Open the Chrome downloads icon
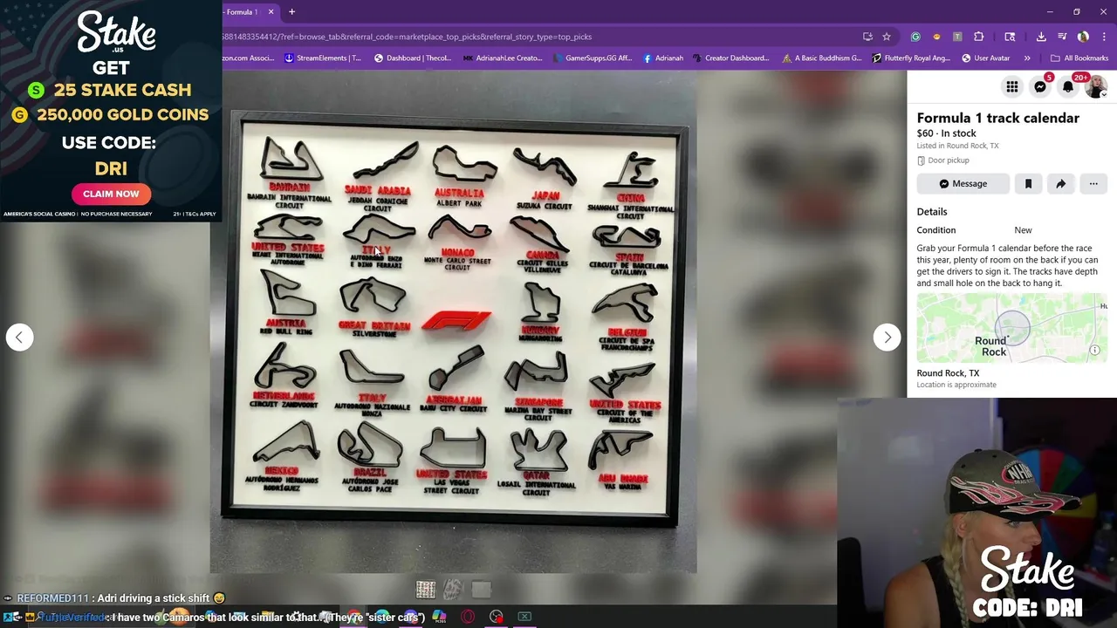 coord(1041,37)
